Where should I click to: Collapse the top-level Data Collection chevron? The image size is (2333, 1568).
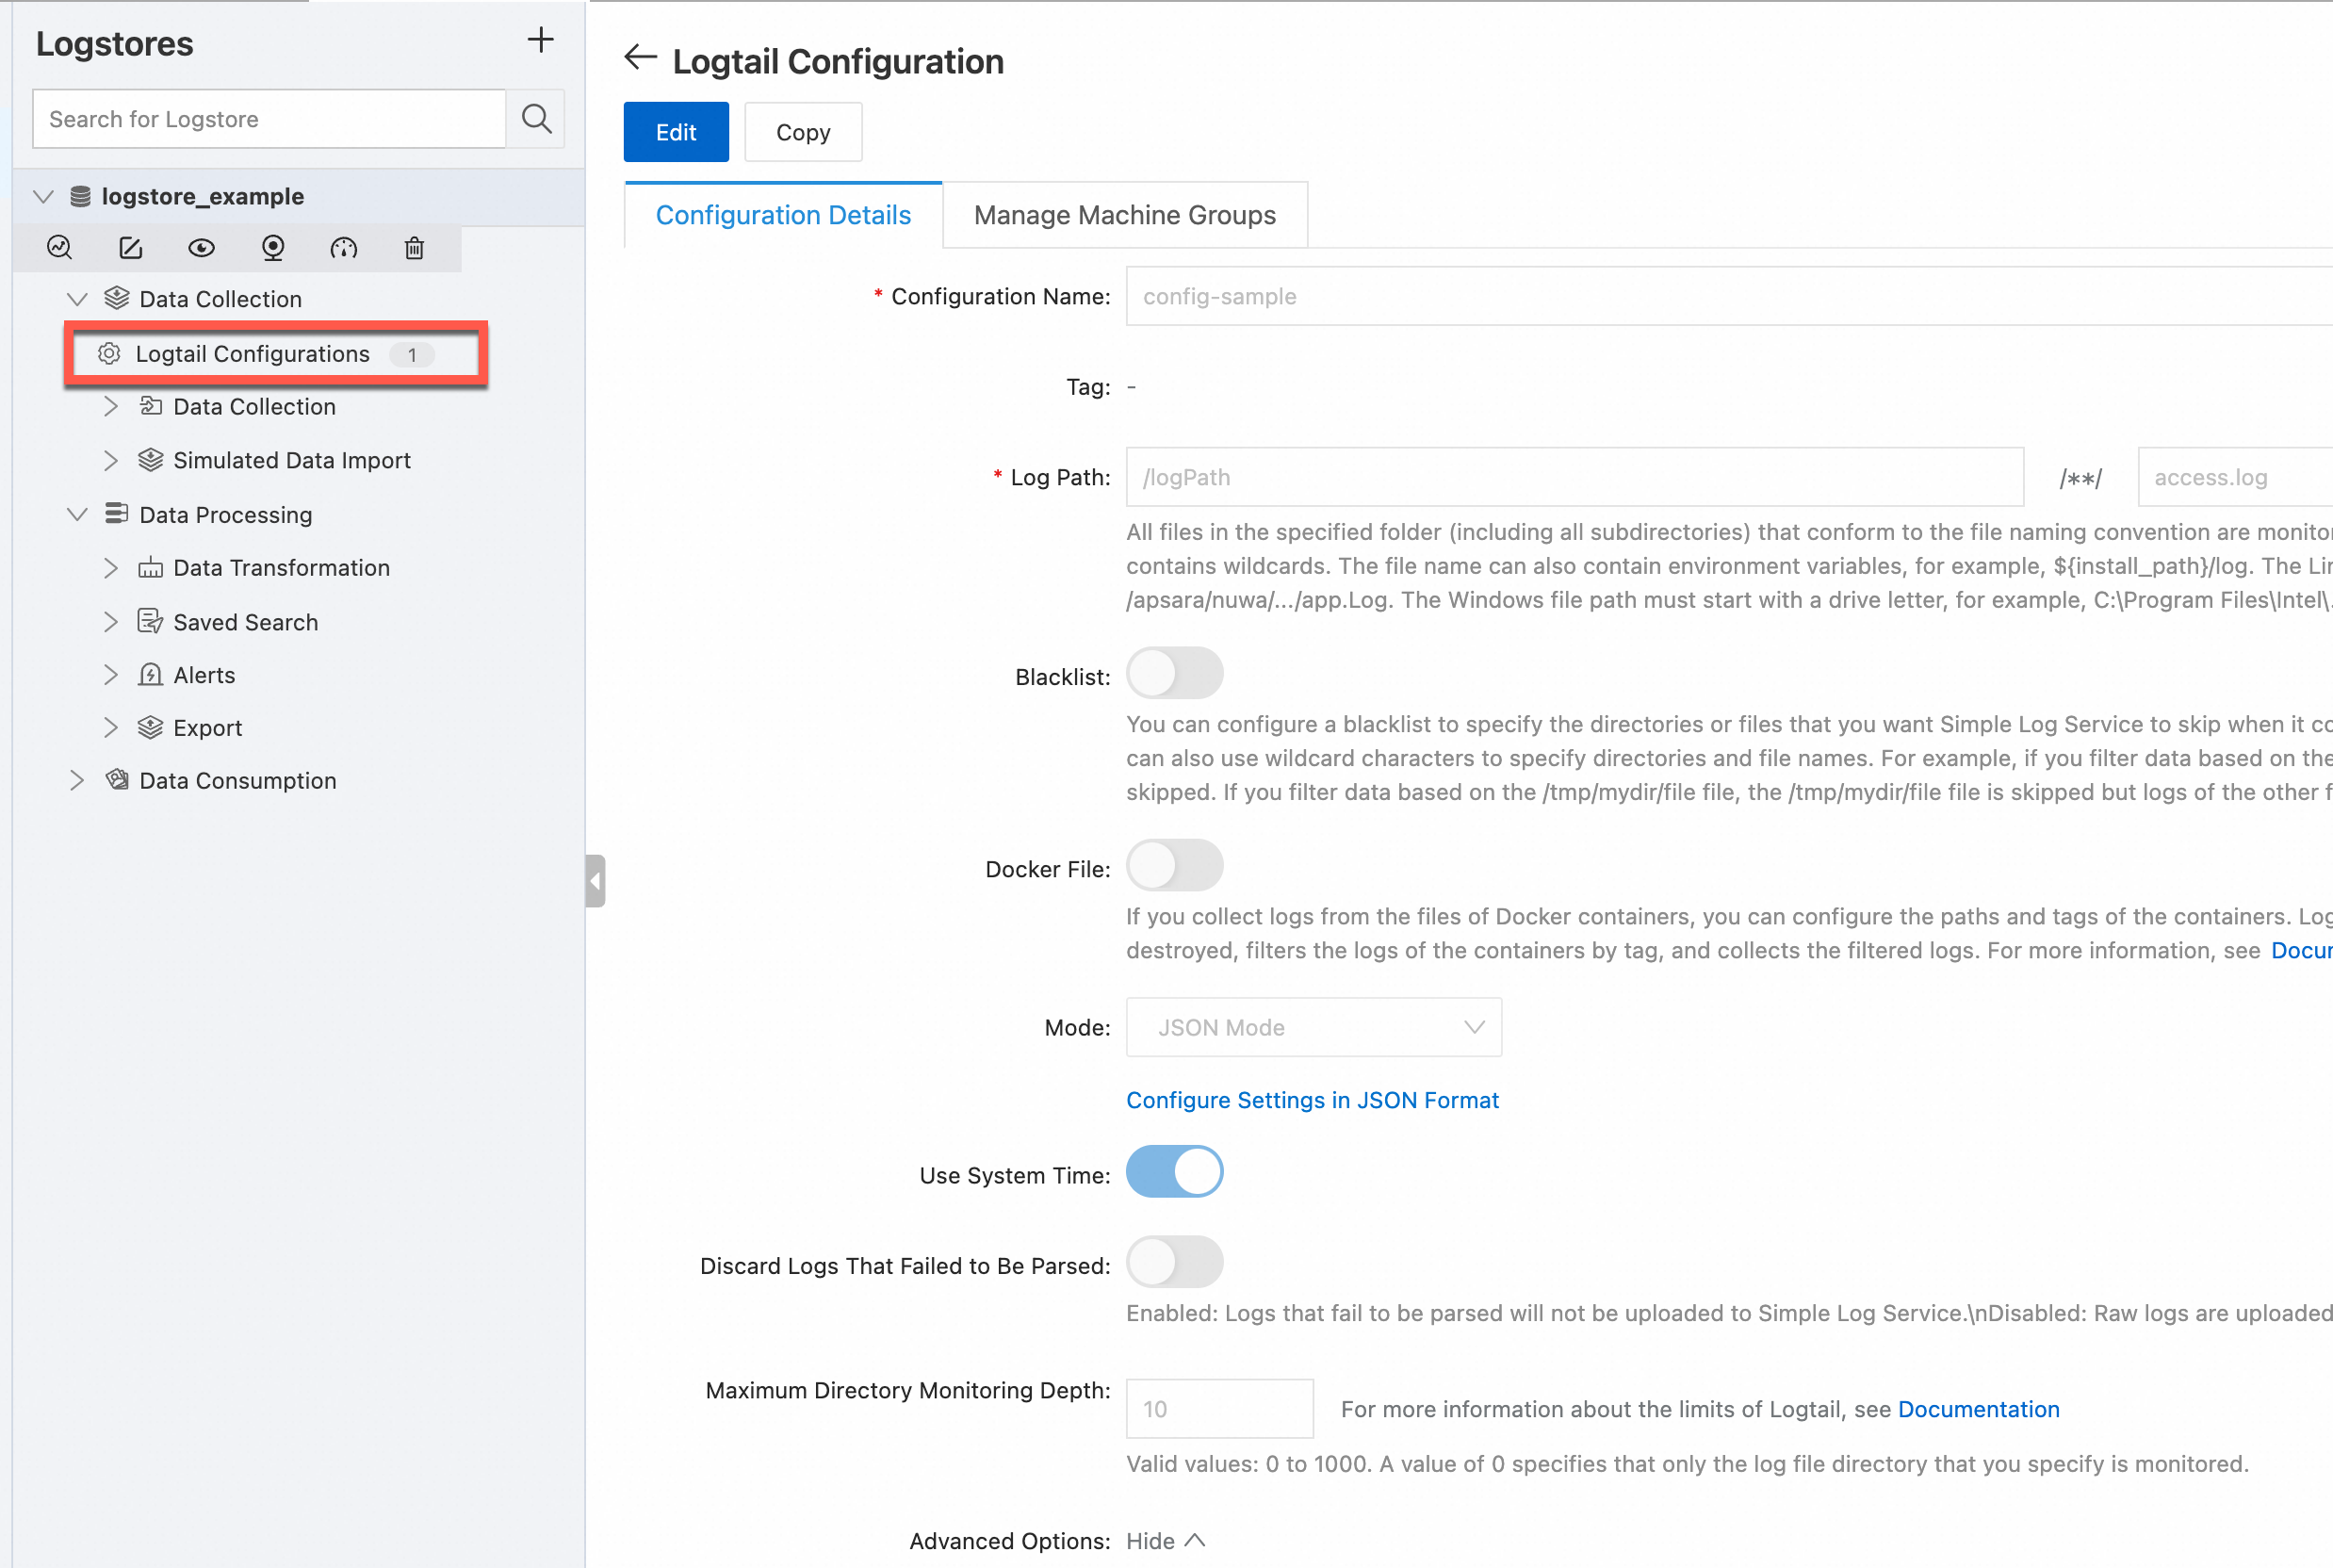pos(77,298)
